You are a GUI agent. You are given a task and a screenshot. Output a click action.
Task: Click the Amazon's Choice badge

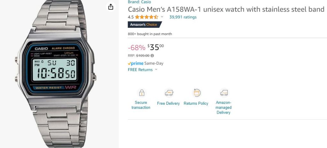(144, 25)
